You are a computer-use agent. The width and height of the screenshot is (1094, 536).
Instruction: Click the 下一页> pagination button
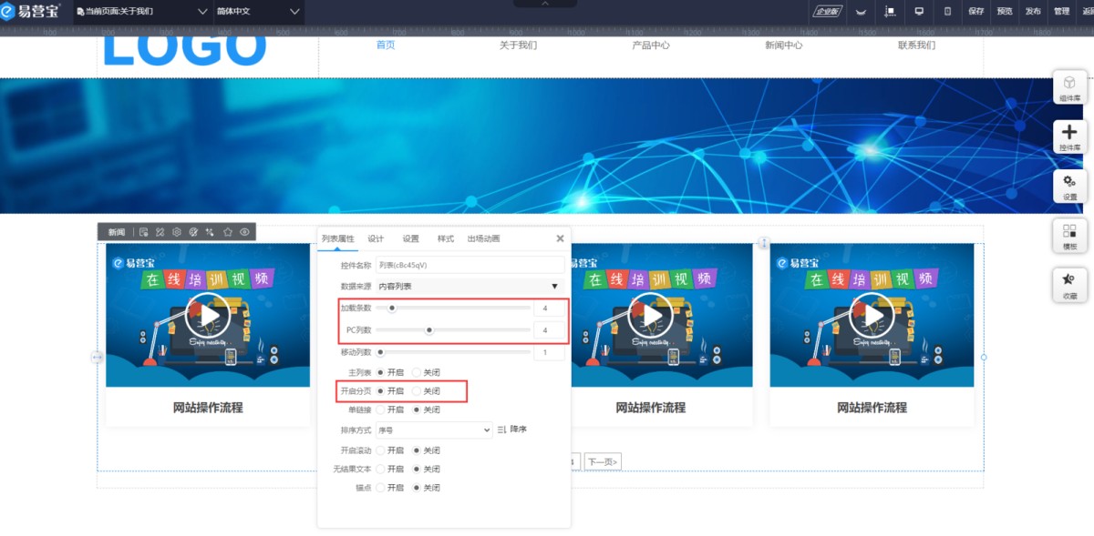pos(603,461)
